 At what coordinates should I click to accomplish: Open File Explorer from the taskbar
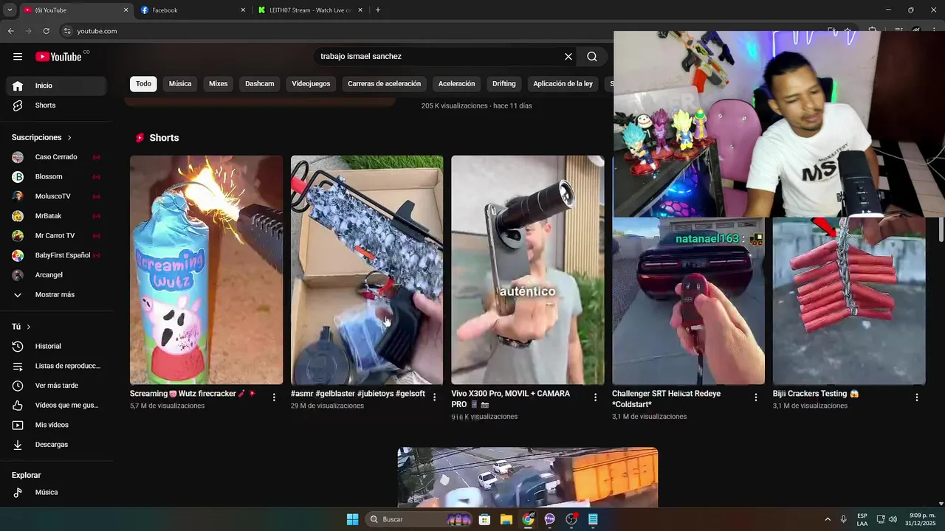coord(506,519)
